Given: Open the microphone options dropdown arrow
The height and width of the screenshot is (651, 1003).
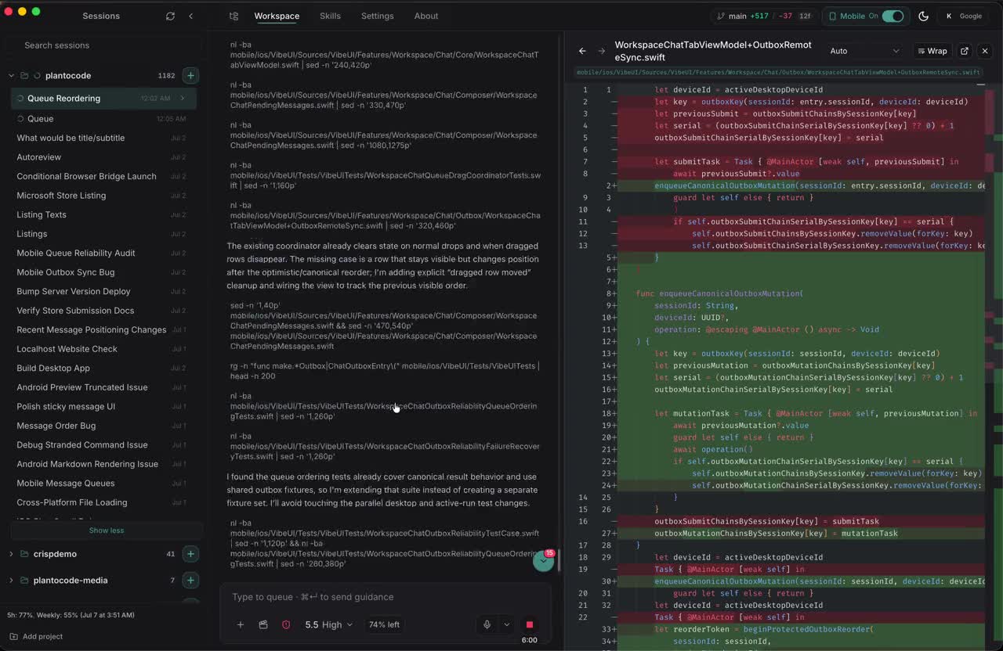Looking at the screenshot, I should (507, 624).
